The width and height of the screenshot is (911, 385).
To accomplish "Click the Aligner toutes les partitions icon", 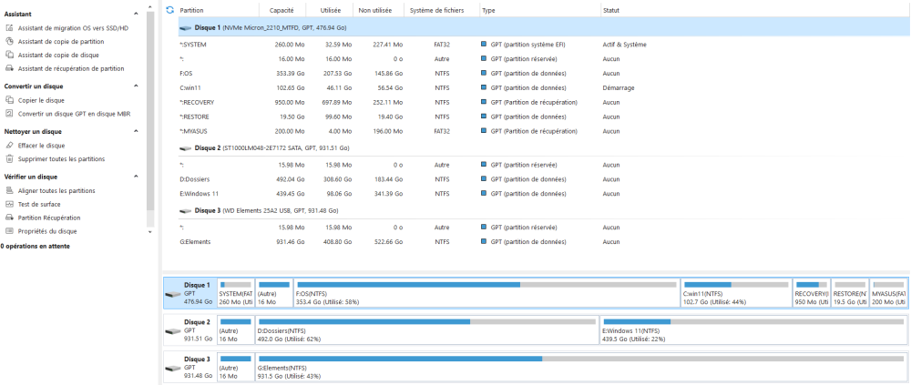I will coord(9,191).
